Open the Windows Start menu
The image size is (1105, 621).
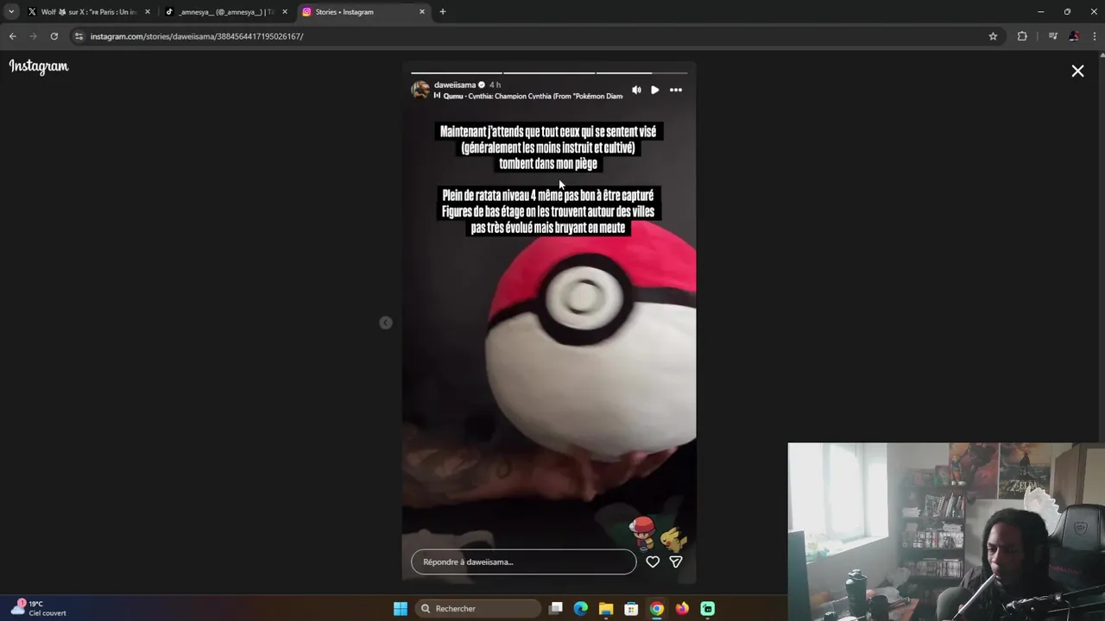tap(401, 609)
